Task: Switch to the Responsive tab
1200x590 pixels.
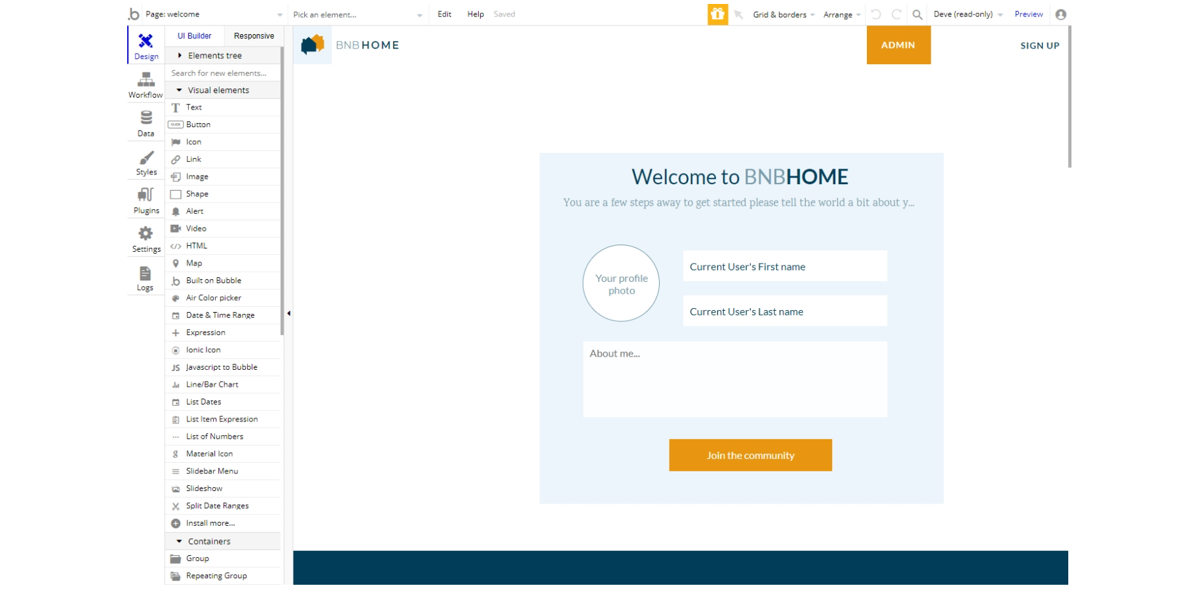Action: point(254,36)
